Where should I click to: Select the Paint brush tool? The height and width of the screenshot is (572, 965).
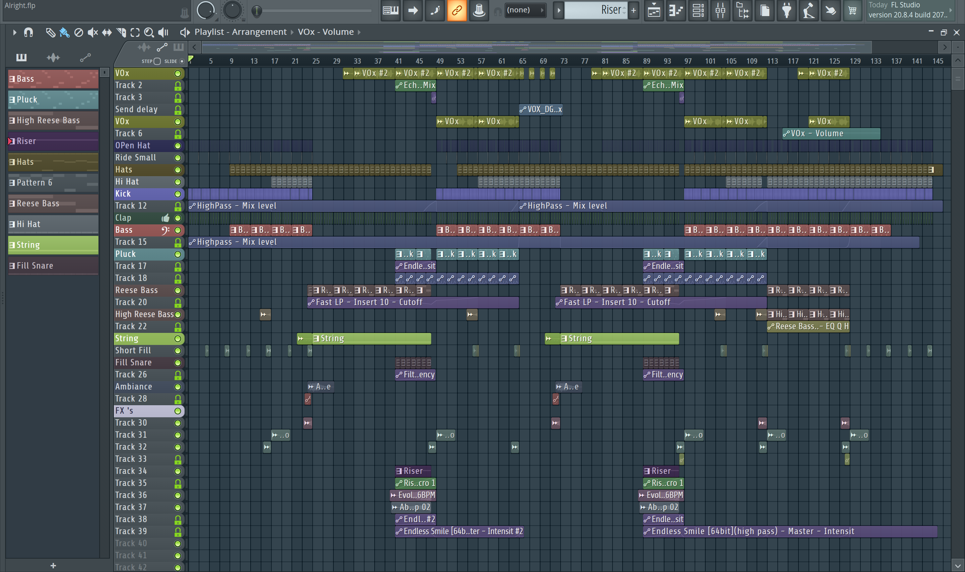click(x=64, y=32)
